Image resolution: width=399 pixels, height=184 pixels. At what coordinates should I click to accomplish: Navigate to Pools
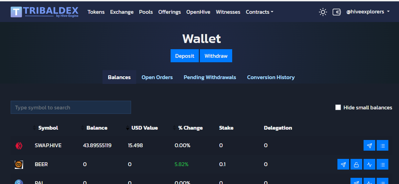[146, 12]
